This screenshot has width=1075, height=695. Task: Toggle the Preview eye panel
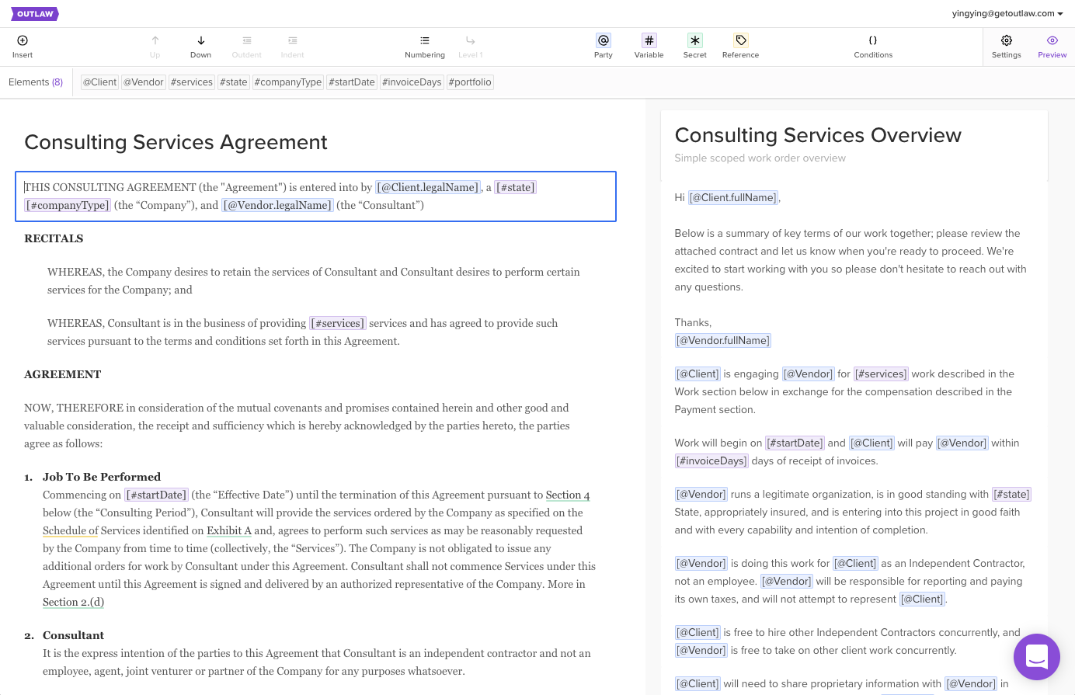(1052, 41)
